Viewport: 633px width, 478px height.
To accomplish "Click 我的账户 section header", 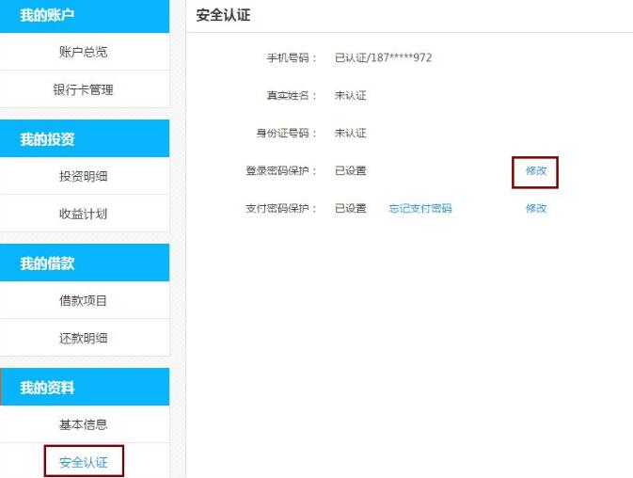I will tap(85, 16).
